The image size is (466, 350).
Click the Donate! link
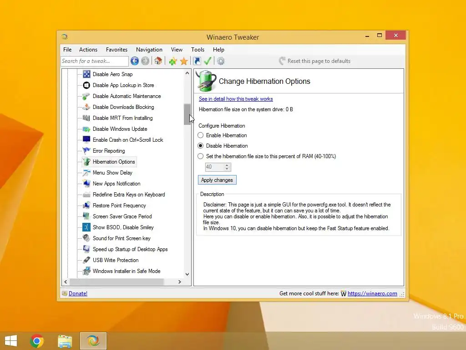(x=78, y=293)
